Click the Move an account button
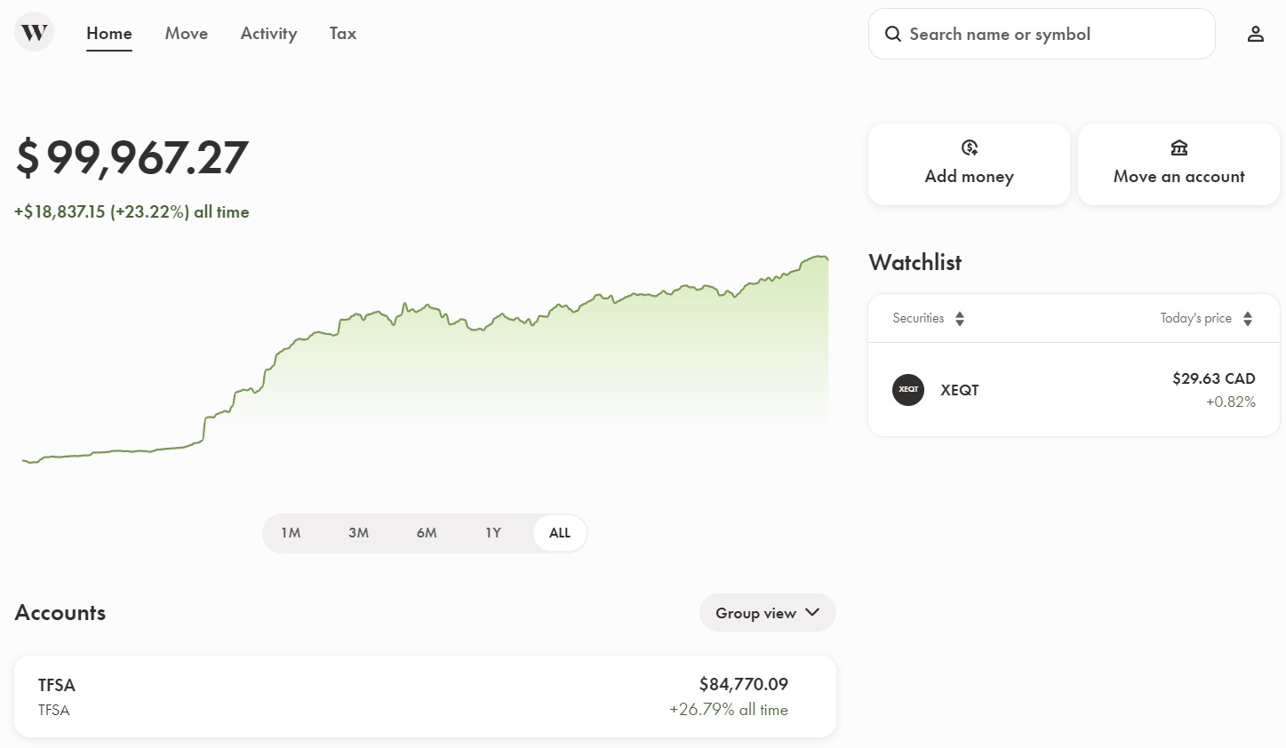The height and width of the screenshot is (748, 1286). pyautogui.click(x=1178, y=164)
